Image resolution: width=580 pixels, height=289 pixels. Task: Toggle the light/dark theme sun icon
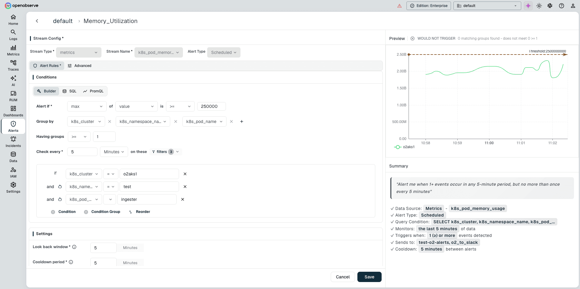[x=539, y=6]
